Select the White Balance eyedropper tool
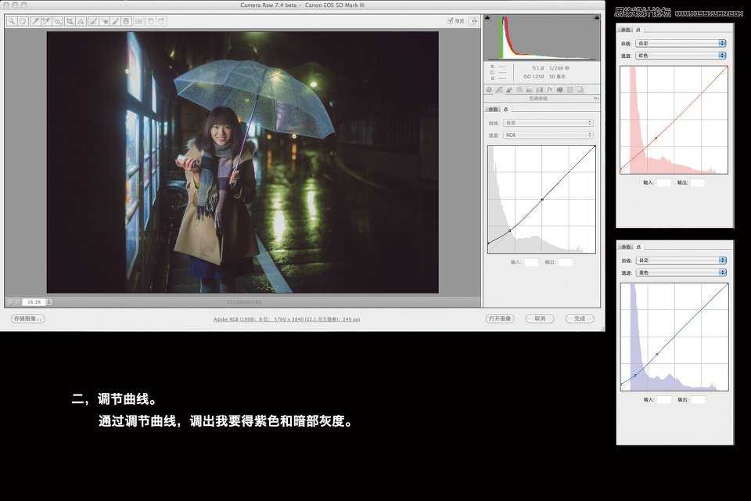Screen dimensions: 751x501 36,21
